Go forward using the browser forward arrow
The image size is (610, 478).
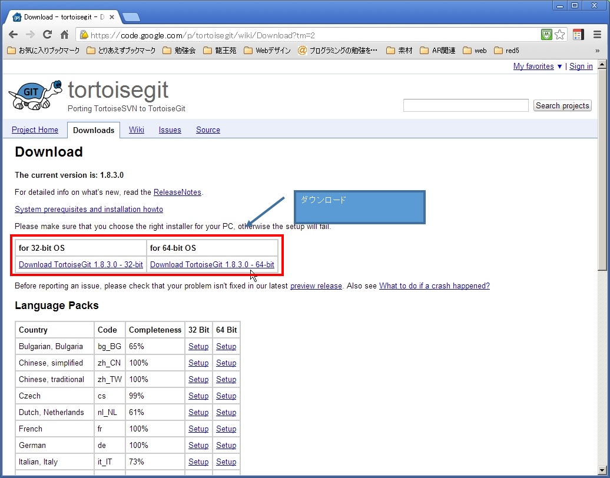[30, 35]
